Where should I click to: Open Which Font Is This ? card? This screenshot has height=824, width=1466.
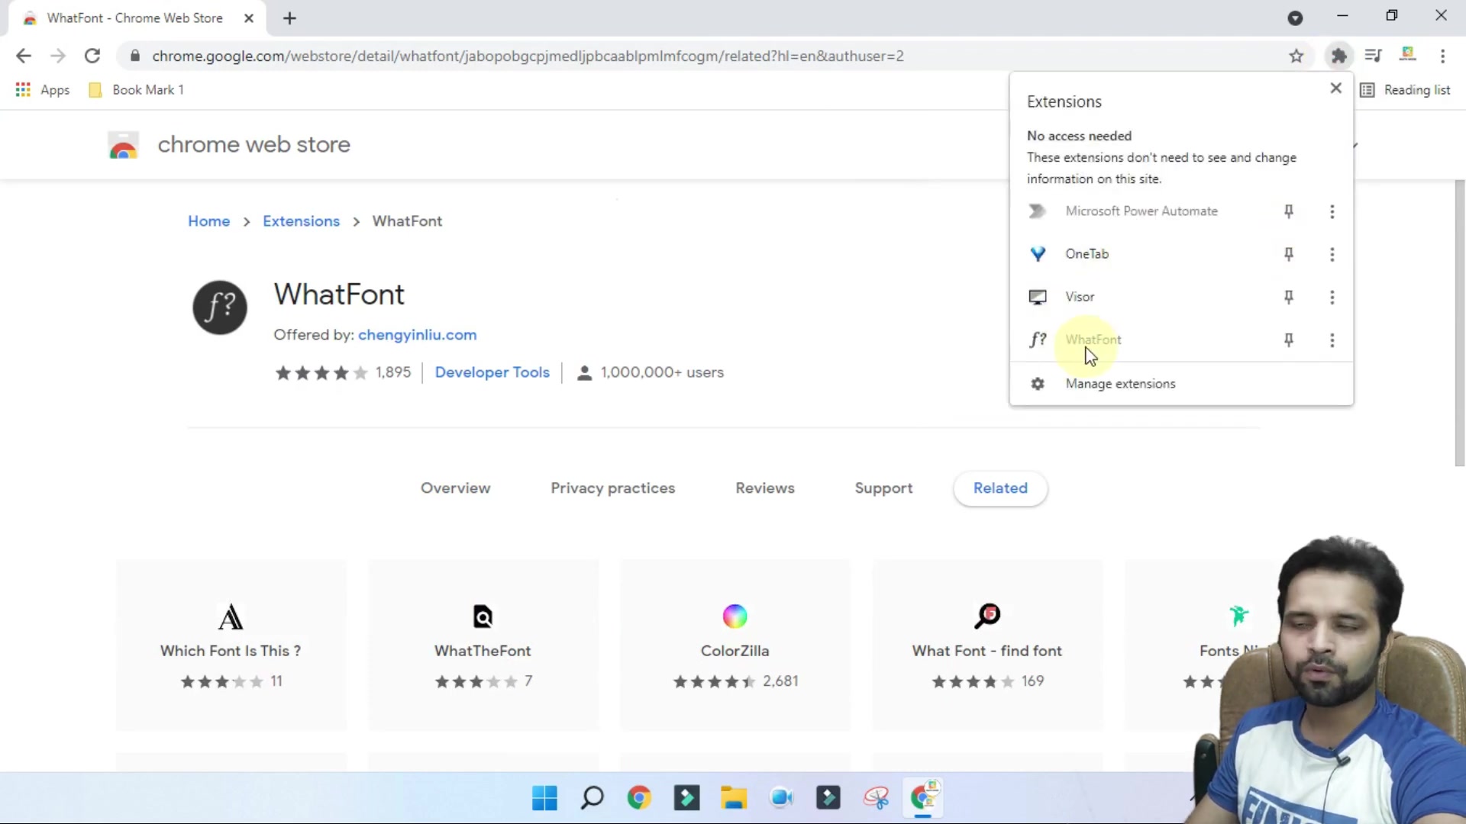[x=231, y=645]
